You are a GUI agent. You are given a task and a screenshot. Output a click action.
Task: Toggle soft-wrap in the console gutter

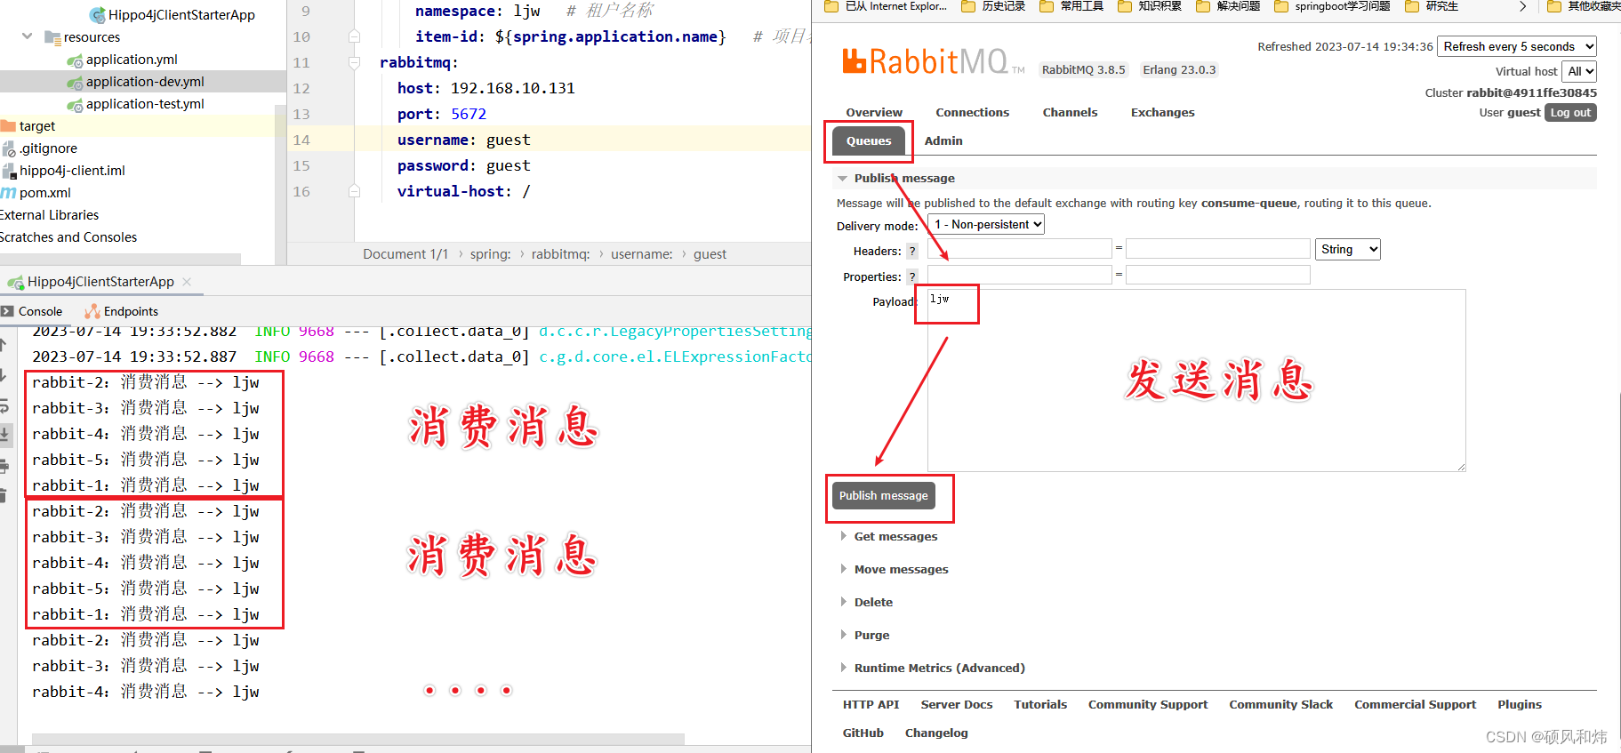4,405
